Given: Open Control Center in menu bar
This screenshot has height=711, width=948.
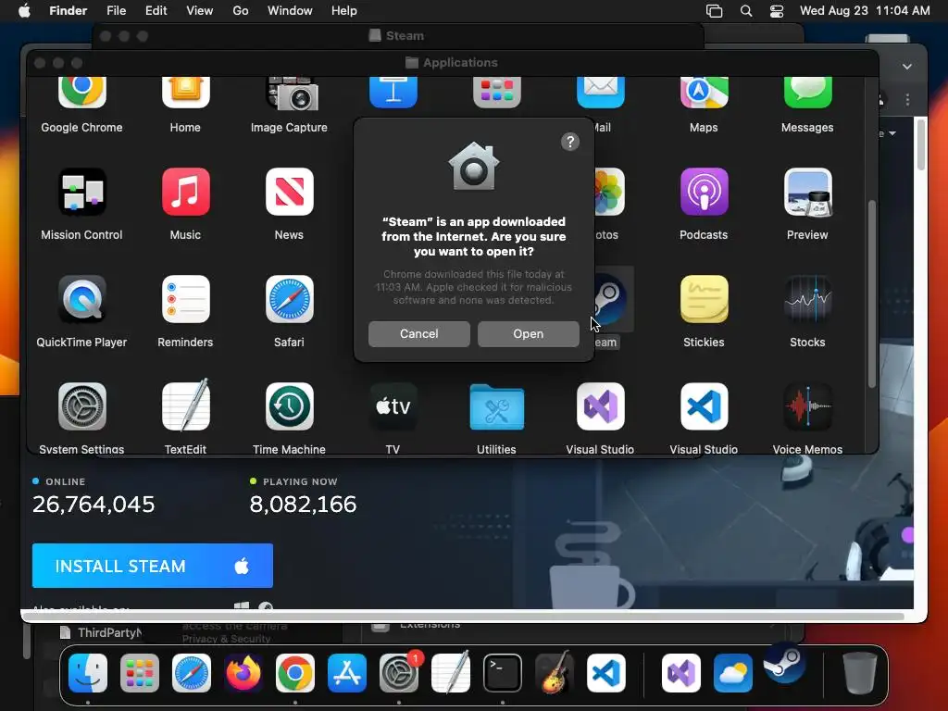Looking at the screenshot, I should click(x=777, y=11).
